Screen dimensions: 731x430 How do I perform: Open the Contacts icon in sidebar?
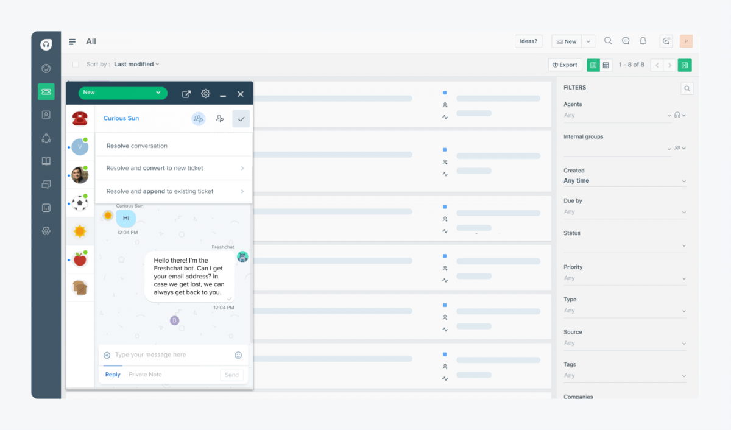[46, 115]
